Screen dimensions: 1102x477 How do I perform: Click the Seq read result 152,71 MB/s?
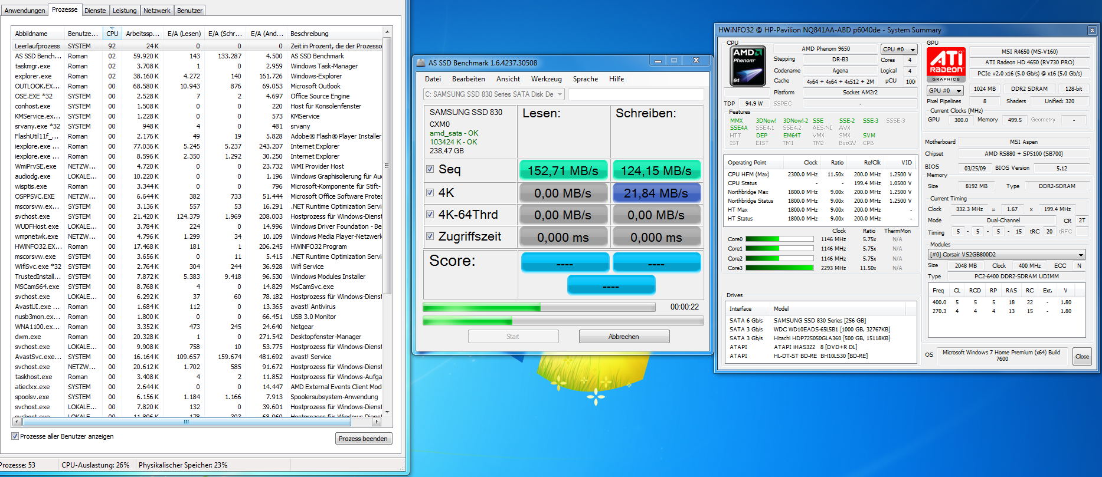coord(563,170)
